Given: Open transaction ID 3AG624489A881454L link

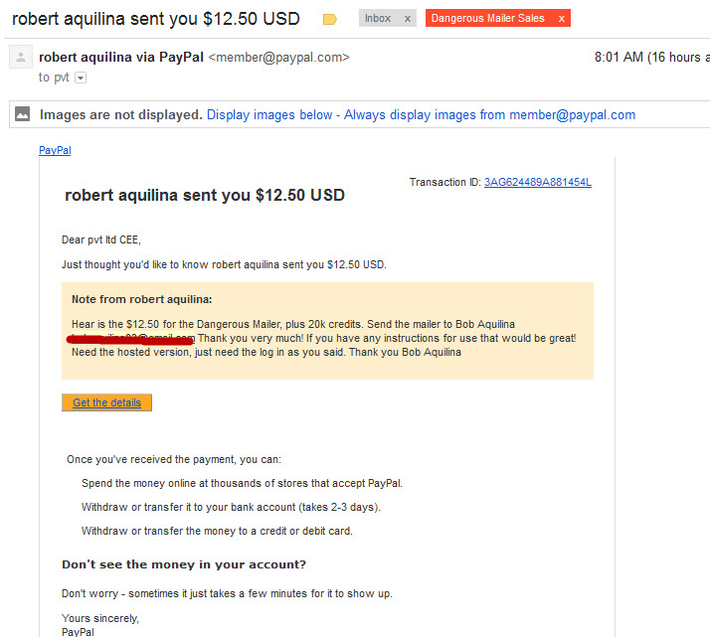Looking at the screenshot, I should point(538,182).
